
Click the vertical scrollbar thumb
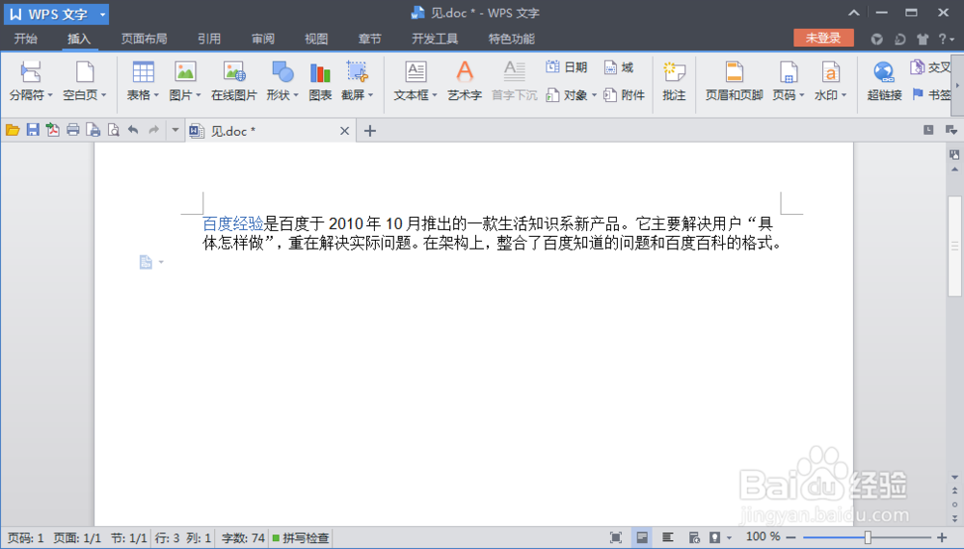pos(954,245)
